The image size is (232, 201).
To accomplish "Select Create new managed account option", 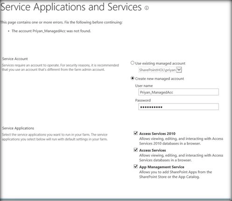I will (133, 78).
